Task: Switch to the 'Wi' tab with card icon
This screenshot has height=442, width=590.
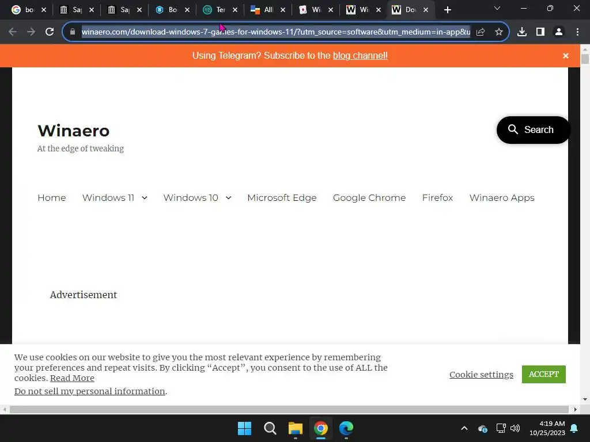Action: [x=309, y=10]
